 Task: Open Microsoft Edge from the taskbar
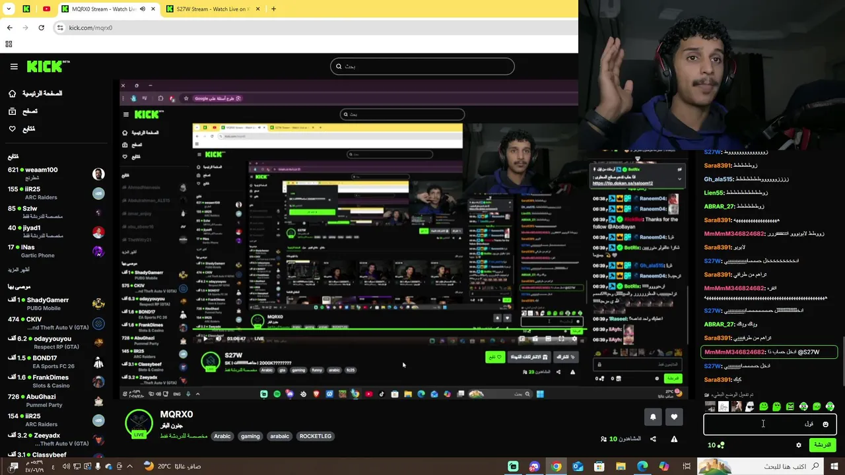coord(642,466)
